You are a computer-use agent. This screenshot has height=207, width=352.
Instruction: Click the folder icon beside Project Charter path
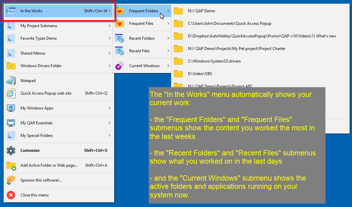click(178, 49)
